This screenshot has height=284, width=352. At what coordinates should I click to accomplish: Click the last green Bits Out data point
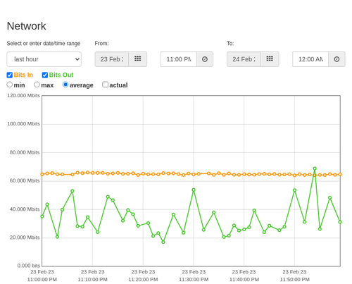pos(340,222)
